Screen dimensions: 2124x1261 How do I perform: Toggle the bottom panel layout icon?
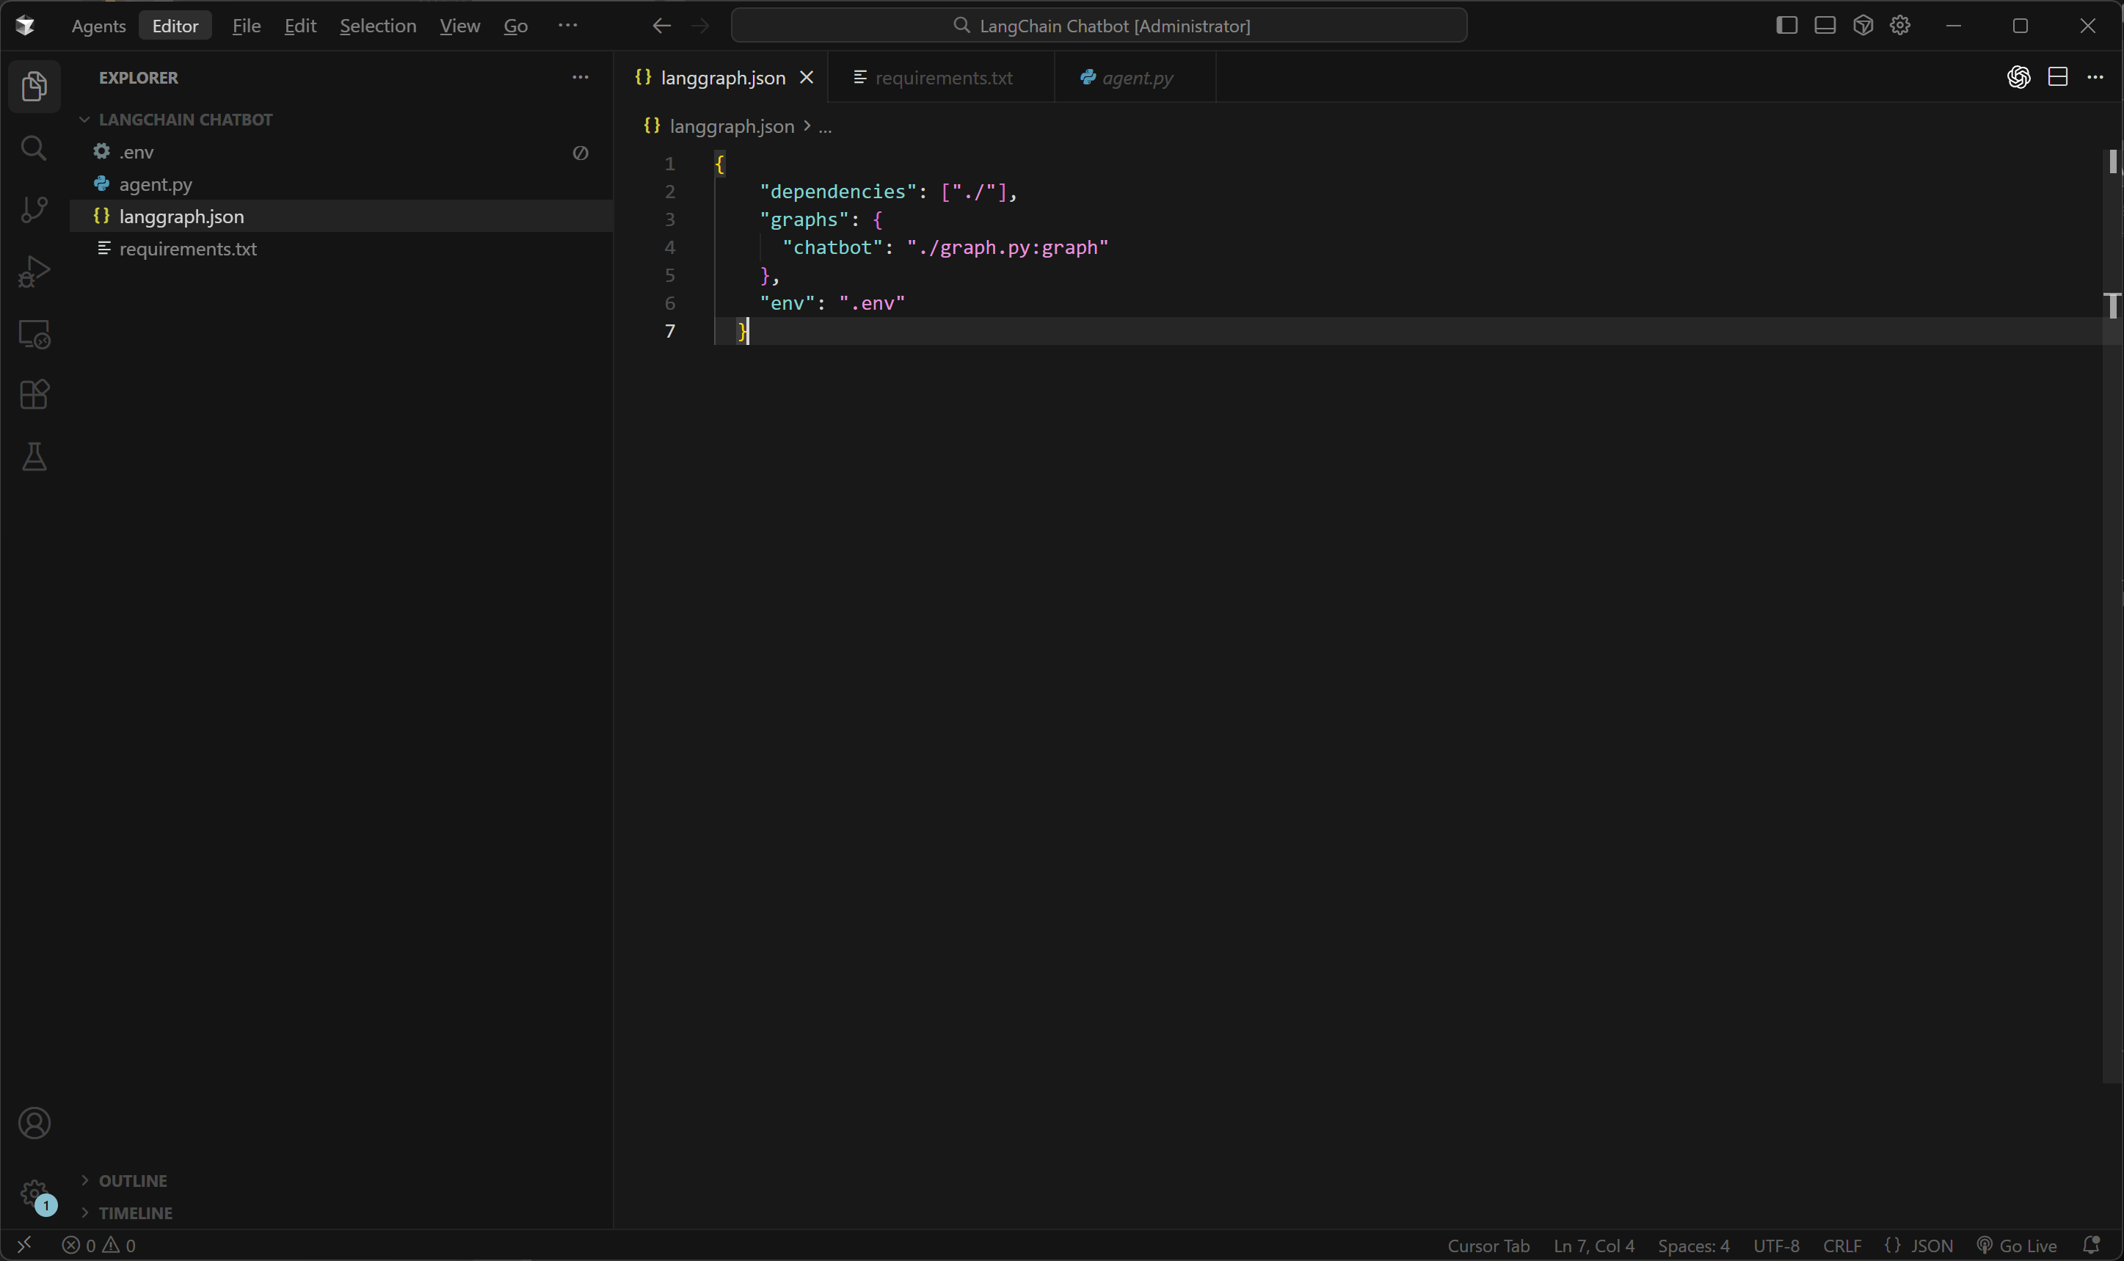[1824, 26]
